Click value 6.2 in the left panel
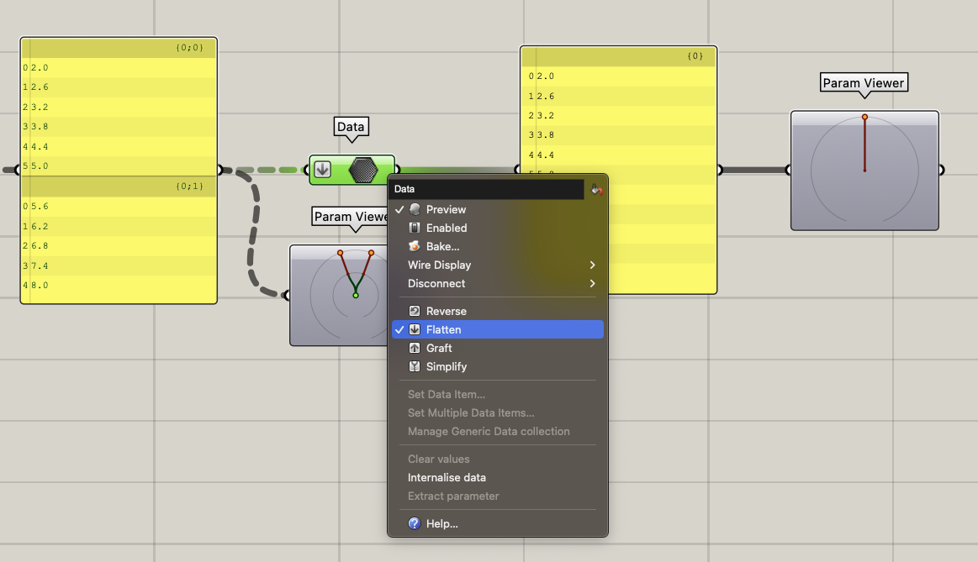978x562 pixels. [x=40, y=226]
